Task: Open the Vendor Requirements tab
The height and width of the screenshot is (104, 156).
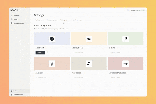Action: [77, 20]
